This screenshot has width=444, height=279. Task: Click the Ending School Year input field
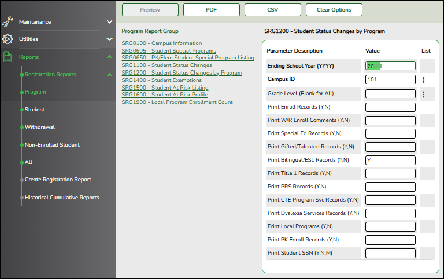point(390,66)
